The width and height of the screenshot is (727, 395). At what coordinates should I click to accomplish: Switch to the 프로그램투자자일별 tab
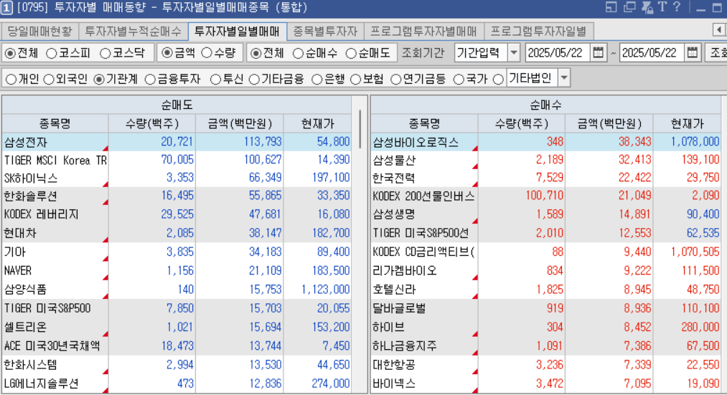[x=538, y=31]
